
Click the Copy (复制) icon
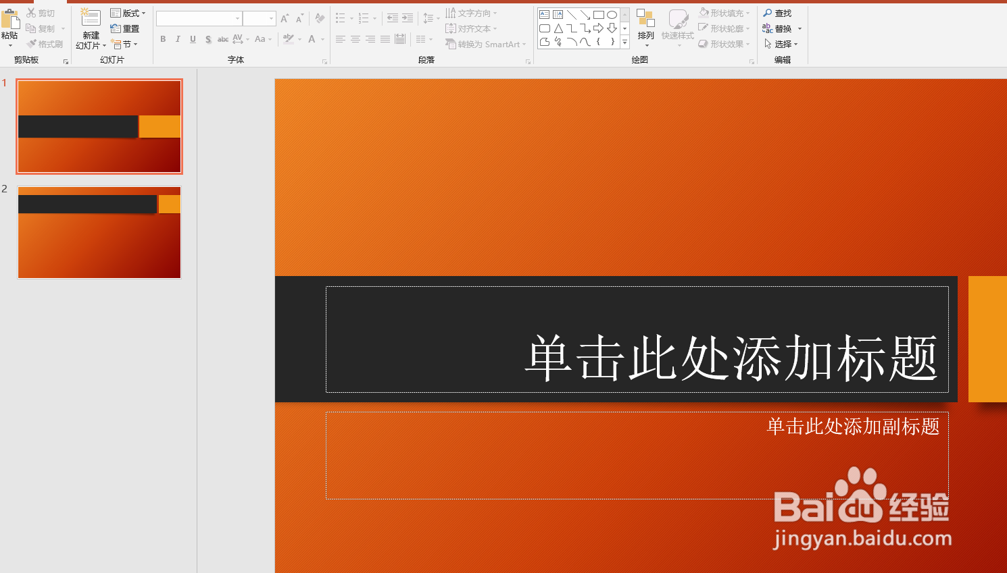coord(31,28)
